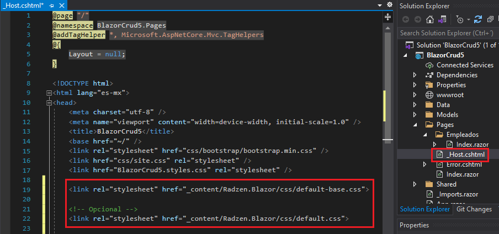Viewport: 499px width, 234px height.
Task: Open Pending Changes Filter dropdown arrow
Action: click(469, 20)
